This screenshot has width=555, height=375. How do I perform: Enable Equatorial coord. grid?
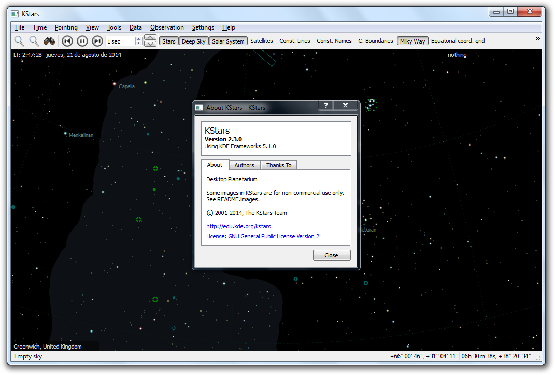pyautogui.click(x=458, y=41)
